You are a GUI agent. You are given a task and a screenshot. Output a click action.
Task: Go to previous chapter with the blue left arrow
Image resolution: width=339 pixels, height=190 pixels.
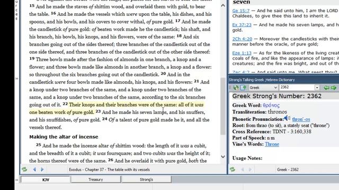[34, 169]
